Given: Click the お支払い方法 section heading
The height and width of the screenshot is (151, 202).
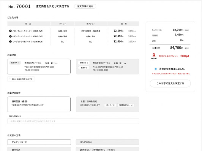Looking at the screenshot, I should coord(14,135).
